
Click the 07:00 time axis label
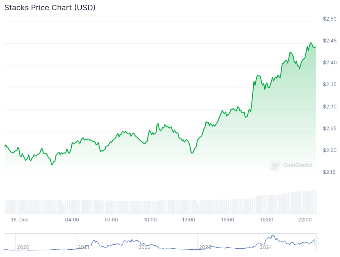tap(111, 220)
